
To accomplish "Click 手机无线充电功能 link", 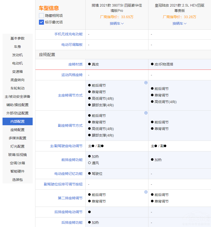I will [68, 34].
